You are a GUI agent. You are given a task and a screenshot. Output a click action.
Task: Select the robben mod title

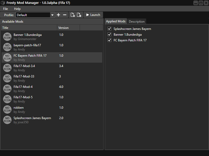pyautogui.click(x=19, y=108)
